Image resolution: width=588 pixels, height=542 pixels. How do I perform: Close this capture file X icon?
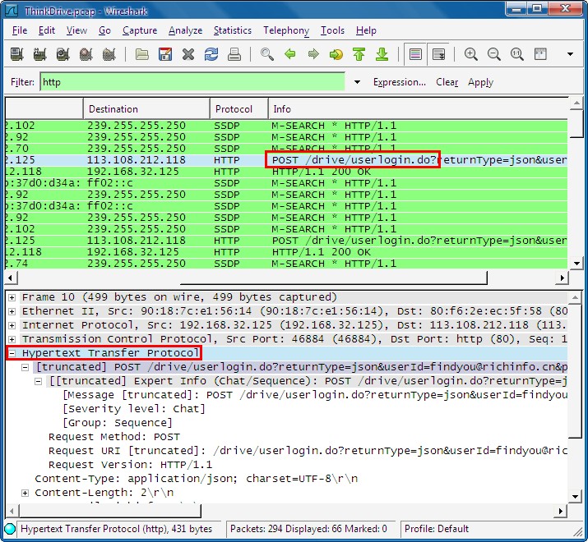[188, 54]
